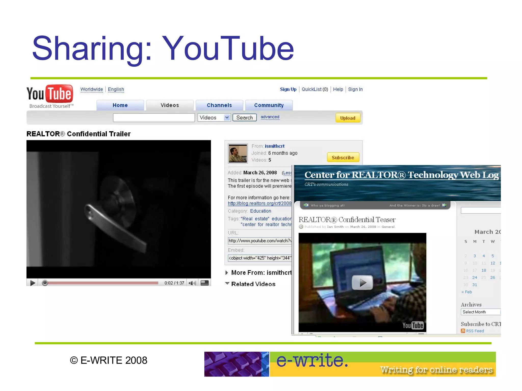This screenshot has width=522, height=391.
Task: Mute the video with the speaker icon
Action: pyautogui.click(x=192, y=283)
